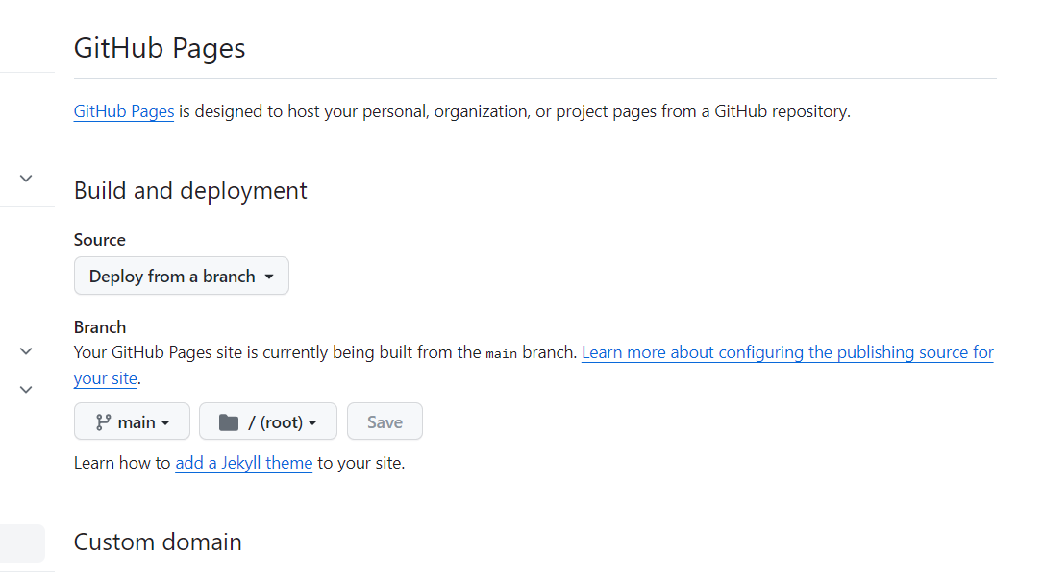Click the Custom domain heading
Viewport: 1043px width, 578px height.
[158, 542]
